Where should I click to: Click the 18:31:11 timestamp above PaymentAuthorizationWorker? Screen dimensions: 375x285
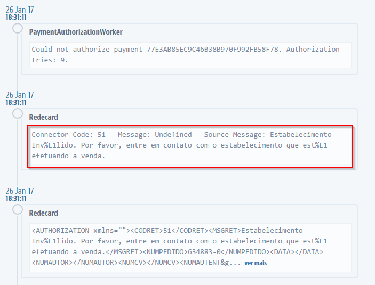pos(16,17)
